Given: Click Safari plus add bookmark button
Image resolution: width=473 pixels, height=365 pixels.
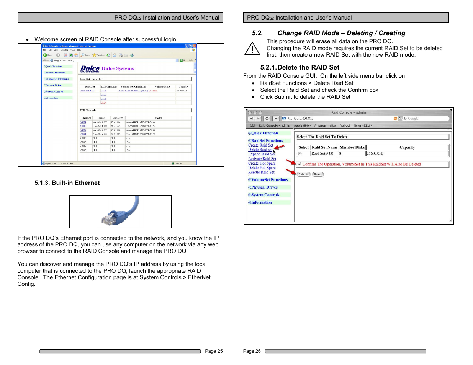Looking at the screenshot, I should point(276,119).
